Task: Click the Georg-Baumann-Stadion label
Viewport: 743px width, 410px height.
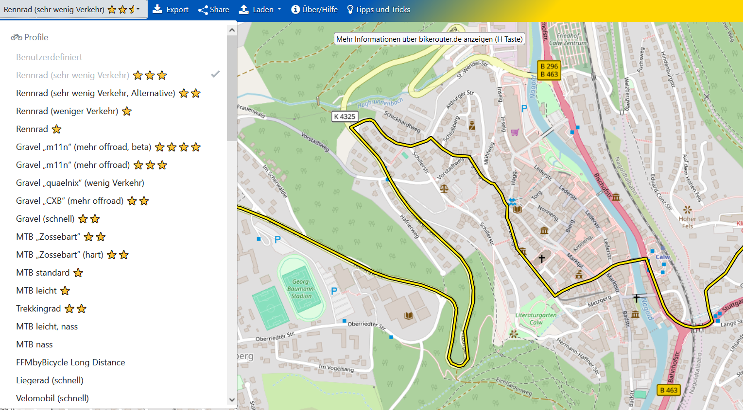Action: point(300,289)
